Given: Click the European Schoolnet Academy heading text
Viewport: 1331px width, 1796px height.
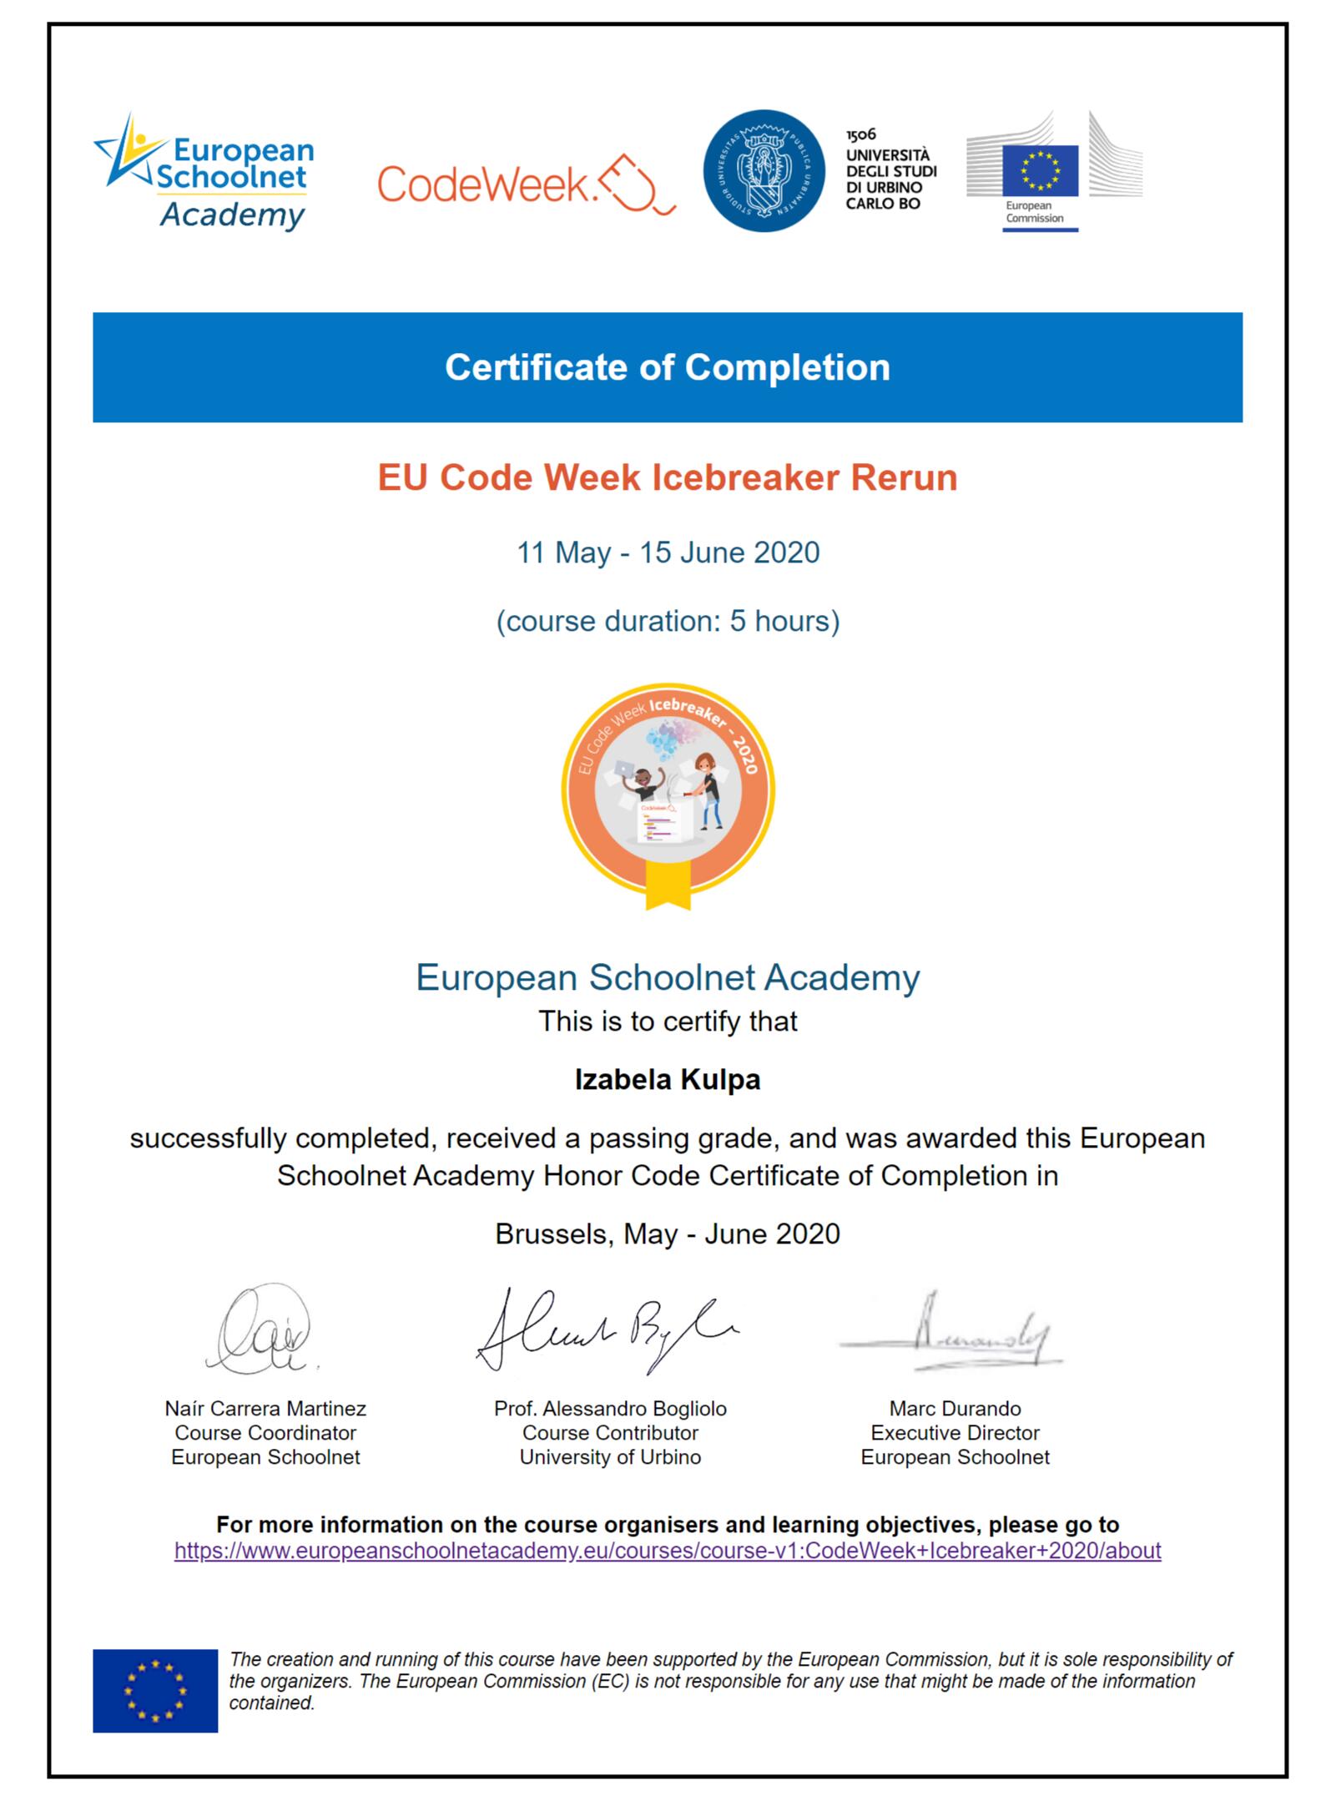Looking at the screenshot, I should [668, 977].
